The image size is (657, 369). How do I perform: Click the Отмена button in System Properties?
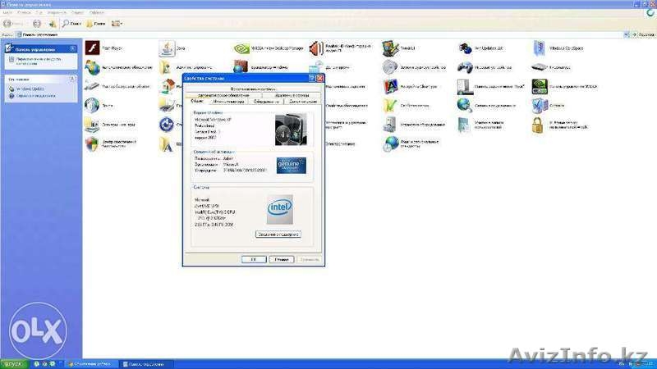pyautogui.click(x=281, y=259)
